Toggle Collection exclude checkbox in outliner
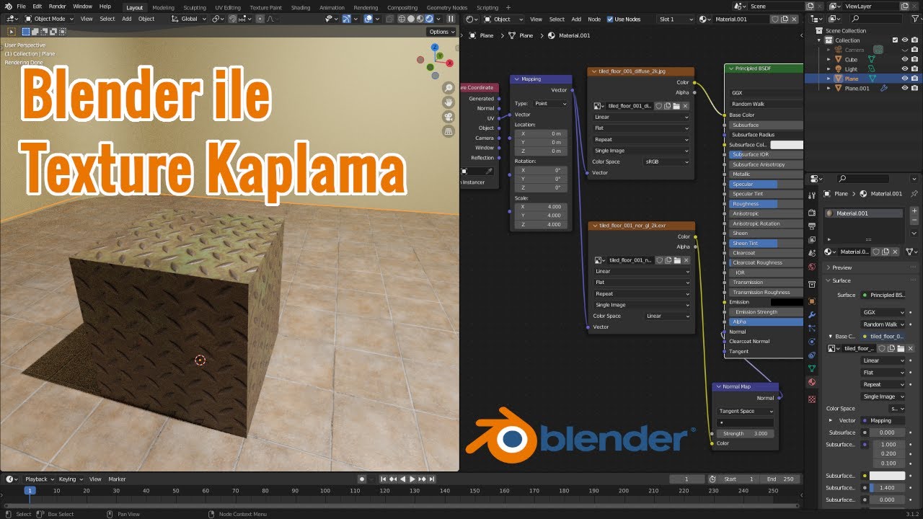Screen dimensions: 923x519 (895, 40)
